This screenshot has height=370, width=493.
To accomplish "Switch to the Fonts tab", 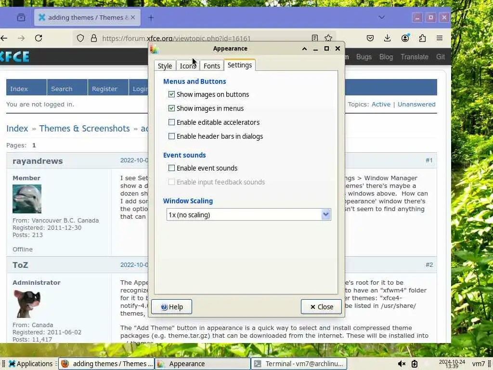I will click(212, 66).
